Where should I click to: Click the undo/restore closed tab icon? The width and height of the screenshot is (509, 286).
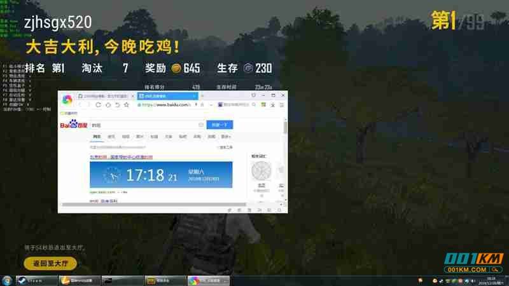click(118, 105)
